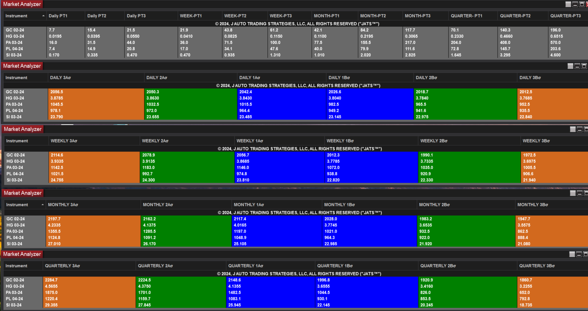This screenshot has height=311, width=588.
Task: Click the WEEK-PT2 column header
Action: coord(245,16)
